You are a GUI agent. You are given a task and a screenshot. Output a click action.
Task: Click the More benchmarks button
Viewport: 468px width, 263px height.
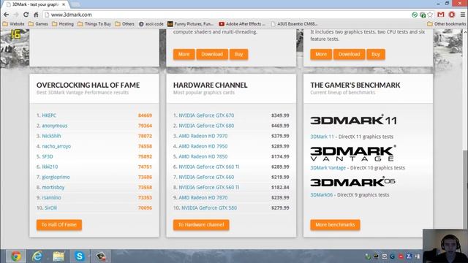point(335,225)
